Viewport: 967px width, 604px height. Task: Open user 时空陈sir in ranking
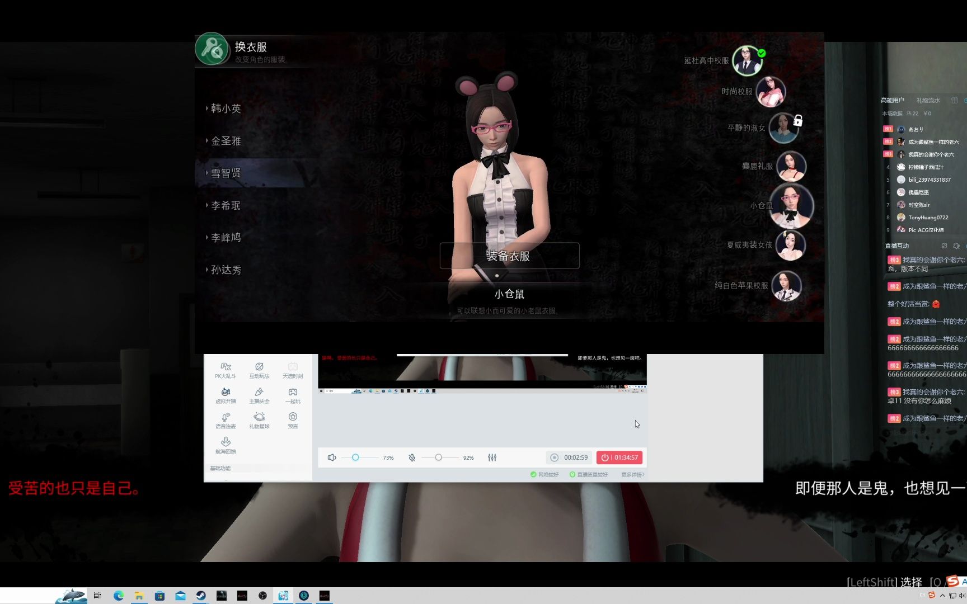[x=919, y=205]
